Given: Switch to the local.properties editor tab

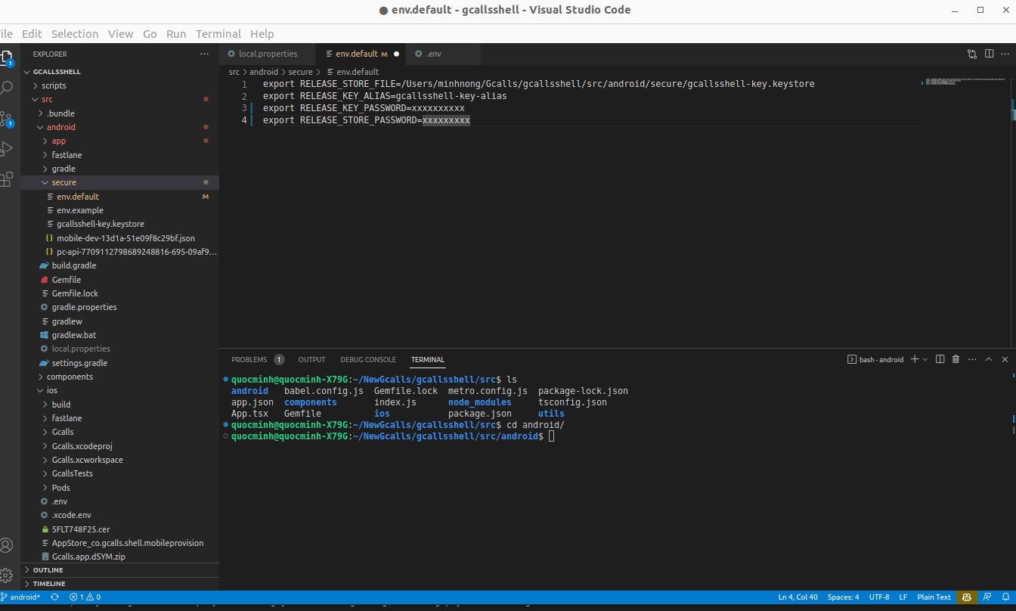Looking at the screenshot, I should [x=268, y=54].
